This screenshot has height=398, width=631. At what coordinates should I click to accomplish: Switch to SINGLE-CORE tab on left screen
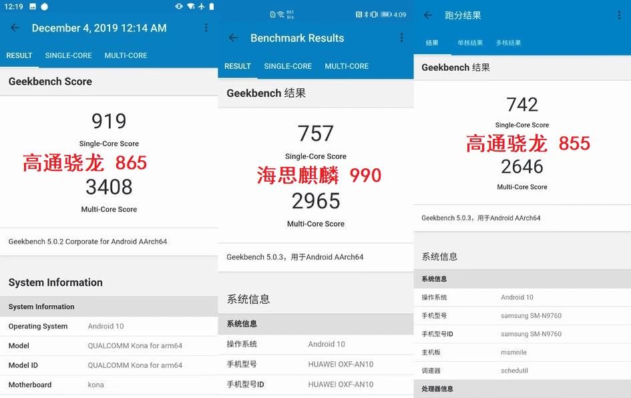[x=68, y=55]
